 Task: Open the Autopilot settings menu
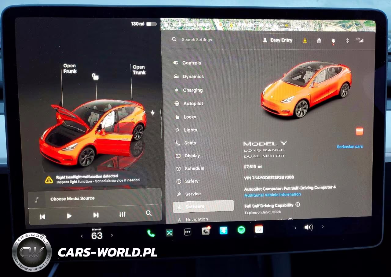tap(189, 104)
